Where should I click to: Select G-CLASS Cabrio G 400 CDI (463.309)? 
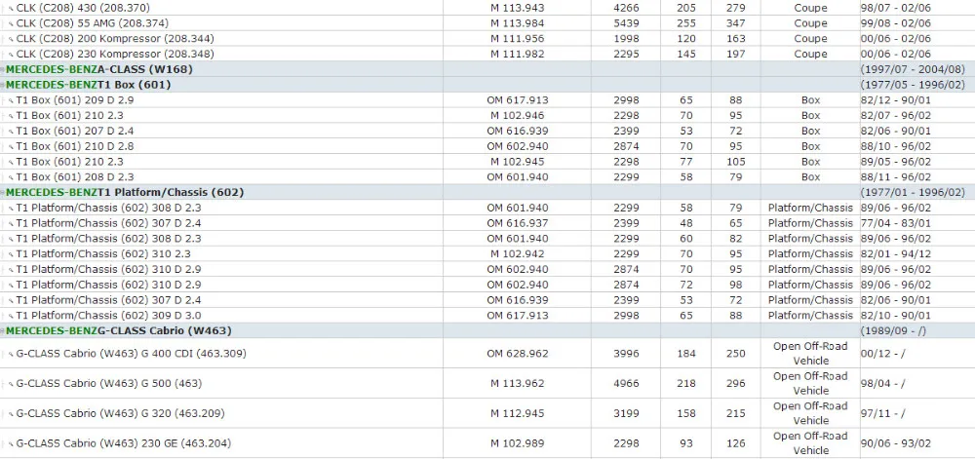point(132,354)
